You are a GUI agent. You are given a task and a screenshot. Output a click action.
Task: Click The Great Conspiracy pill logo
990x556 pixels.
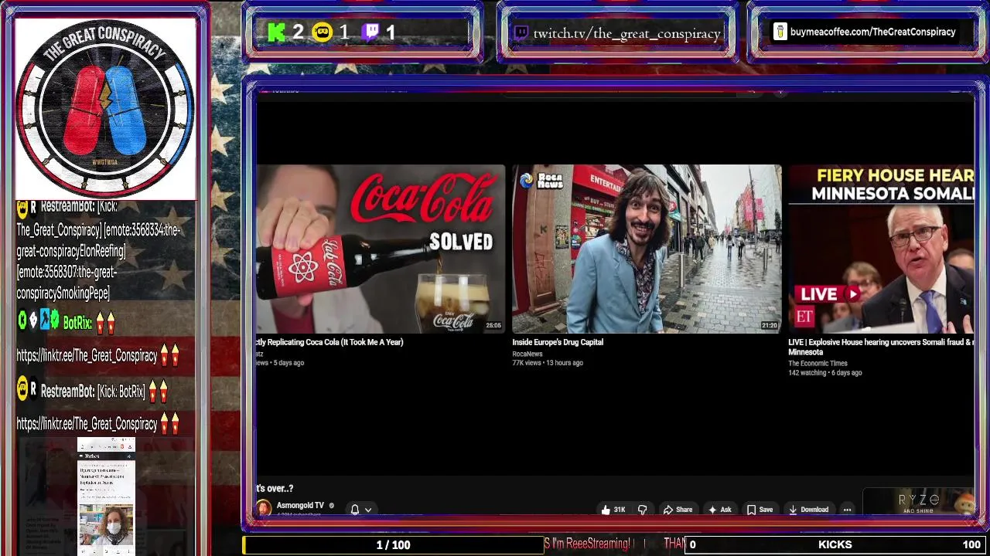click(105, 108)
